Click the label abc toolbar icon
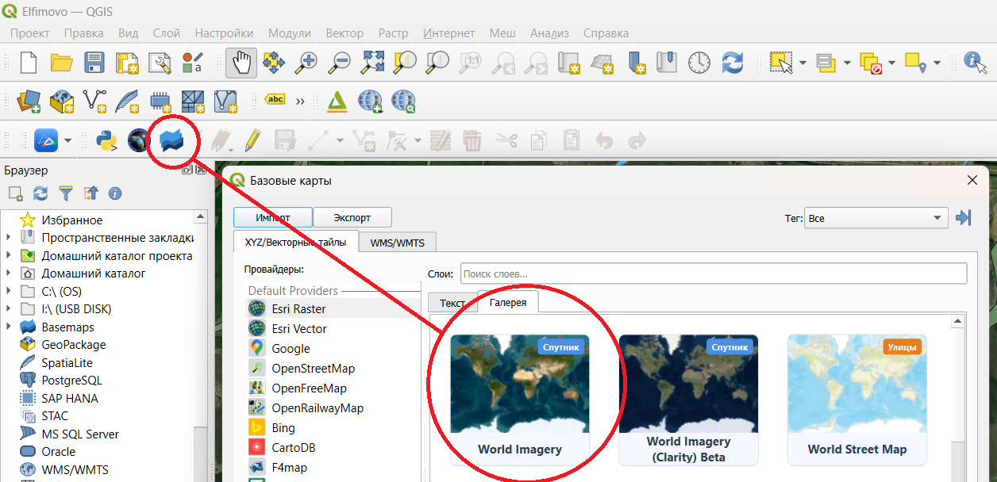The image size is (997, 482). pos(275,100)
